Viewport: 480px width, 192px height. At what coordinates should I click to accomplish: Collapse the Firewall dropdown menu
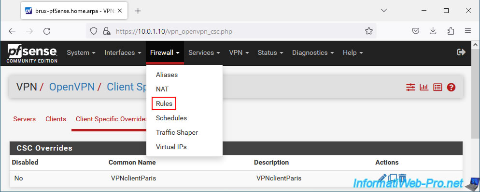pyautogui.click(x=165, y=52)
